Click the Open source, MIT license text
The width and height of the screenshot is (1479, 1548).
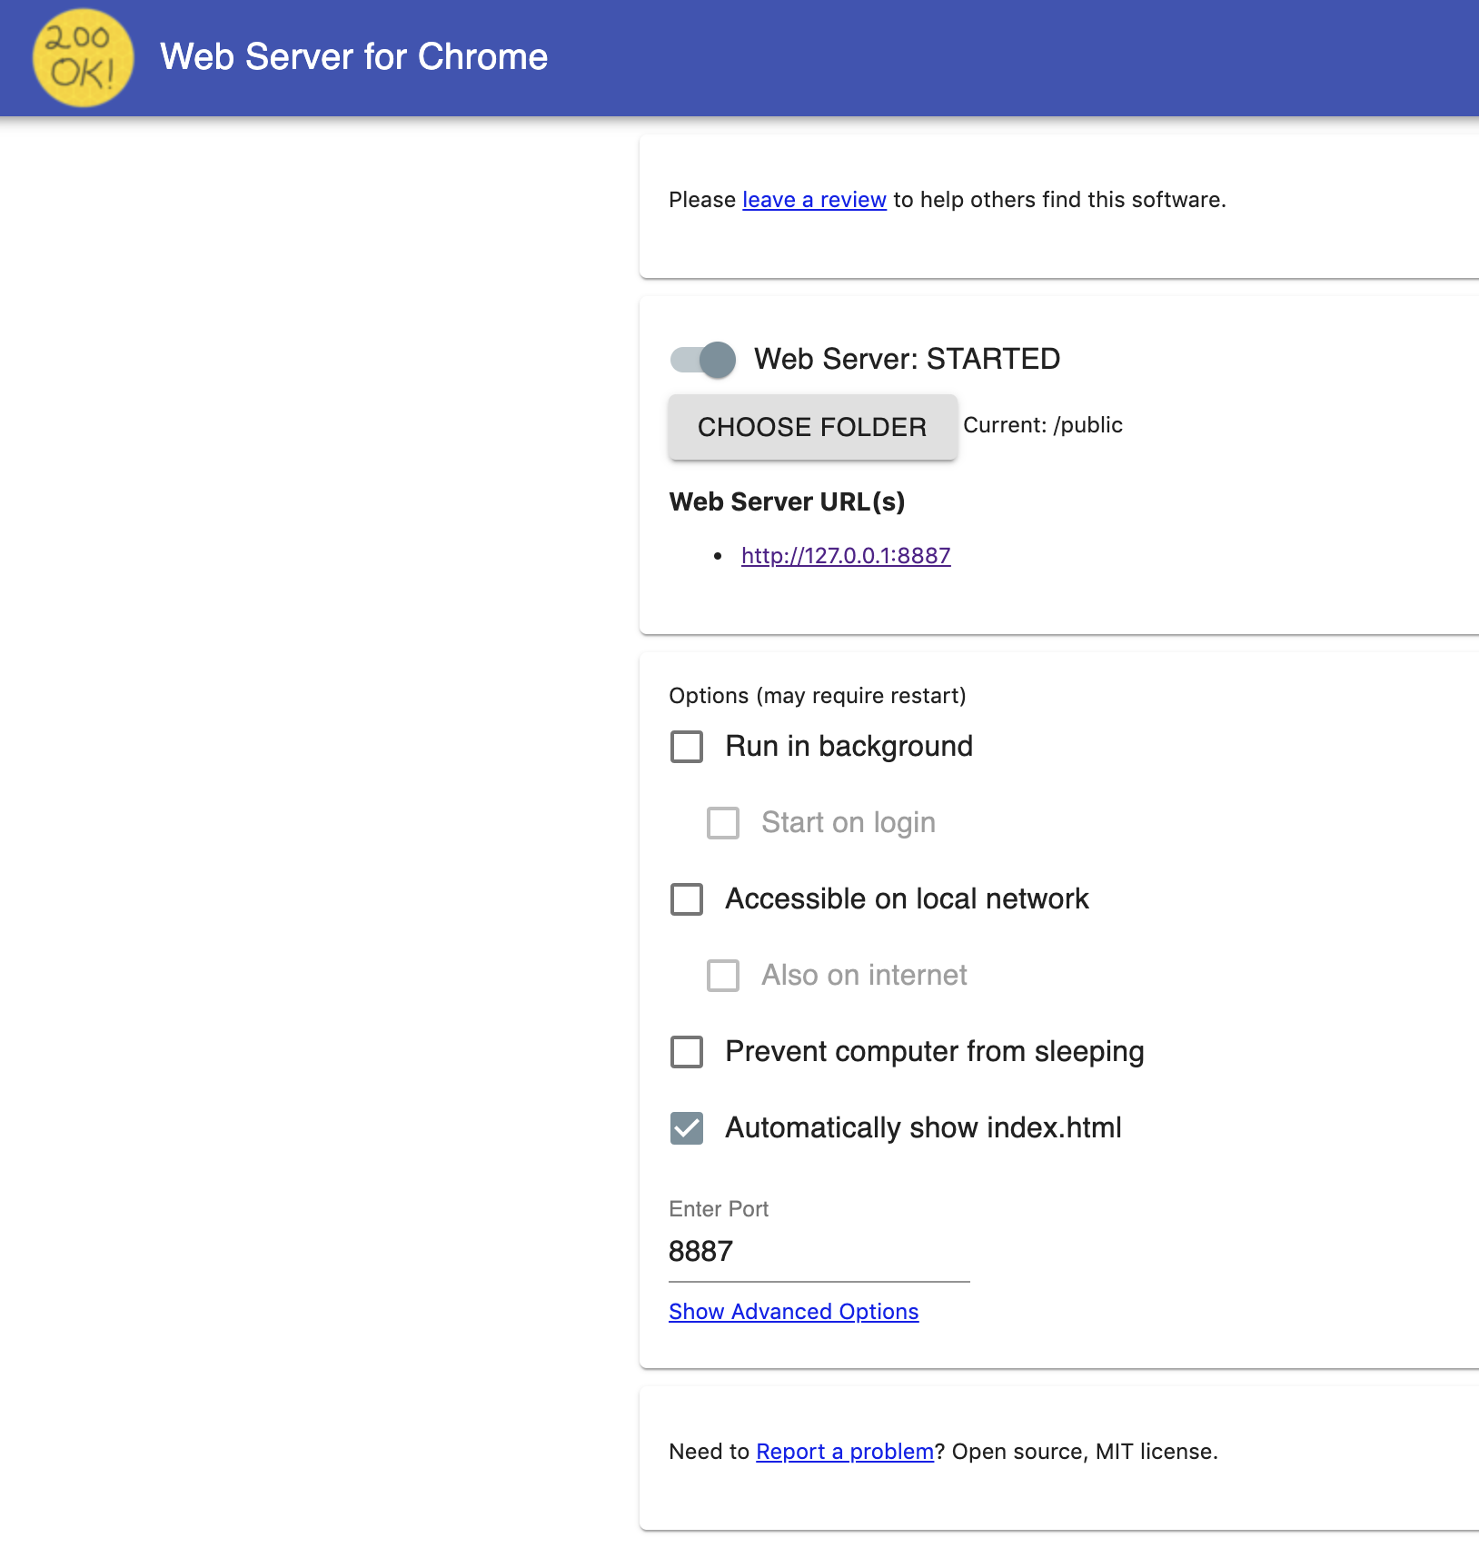pyautogui.click(x=1085, y=1452)
